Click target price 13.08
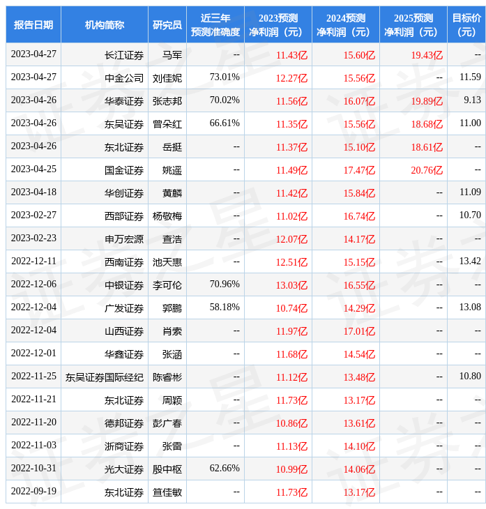 [x=470, y=307]
